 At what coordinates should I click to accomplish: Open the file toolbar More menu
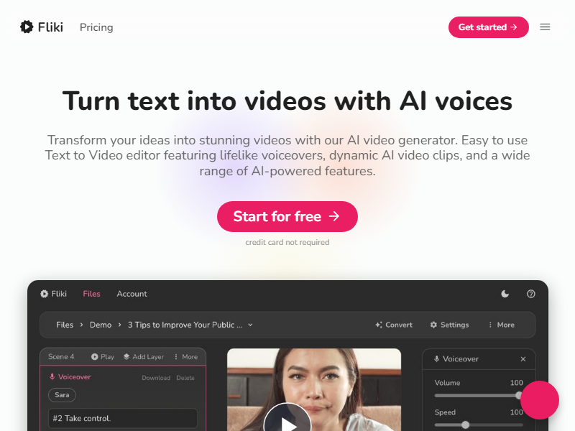click(x=502, y=325)
